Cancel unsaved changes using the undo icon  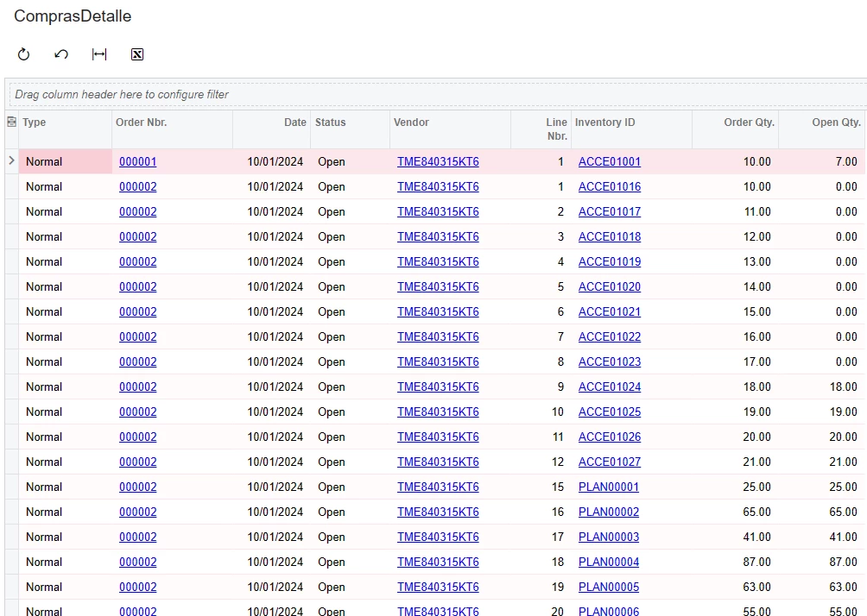[x=60, y=53]
